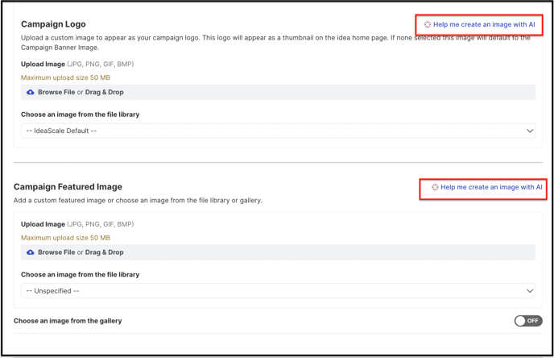Click the cloud upload icon under Campaign Logo
The width and height of the screenshot is (554, 358).
coord(31,92)
